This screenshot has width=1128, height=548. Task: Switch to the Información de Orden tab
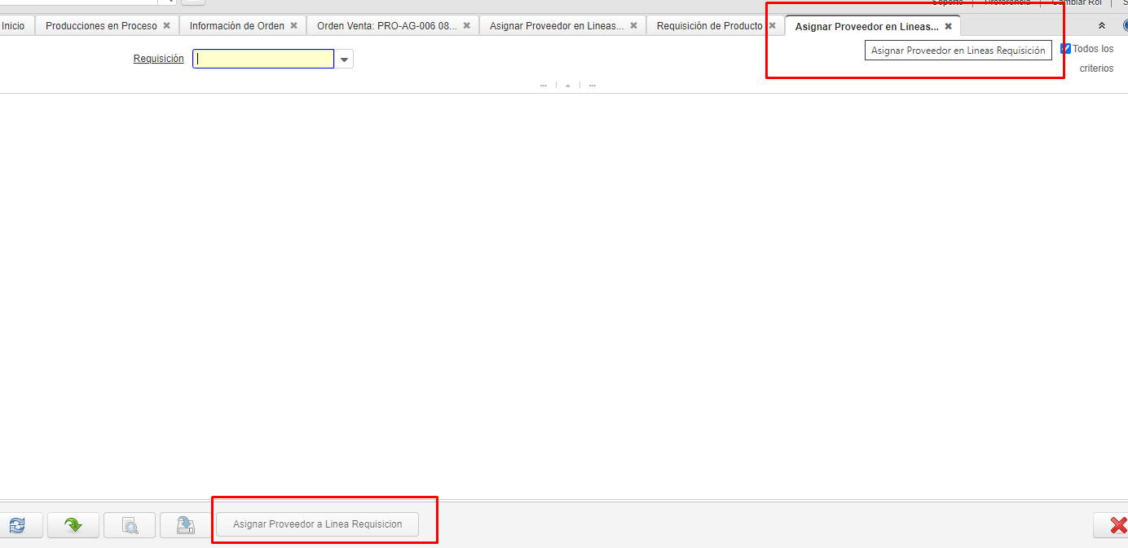[236, 26]
